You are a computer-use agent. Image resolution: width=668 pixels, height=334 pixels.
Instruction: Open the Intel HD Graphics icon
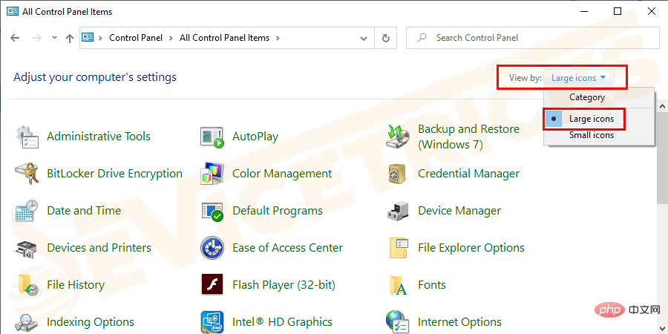[212, 322]
